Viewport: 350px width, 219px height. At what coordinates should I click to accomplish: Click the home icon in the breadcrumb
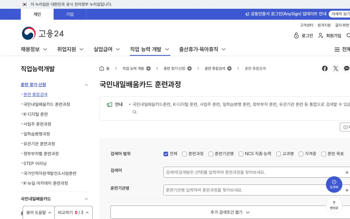[x=102, y=68]
